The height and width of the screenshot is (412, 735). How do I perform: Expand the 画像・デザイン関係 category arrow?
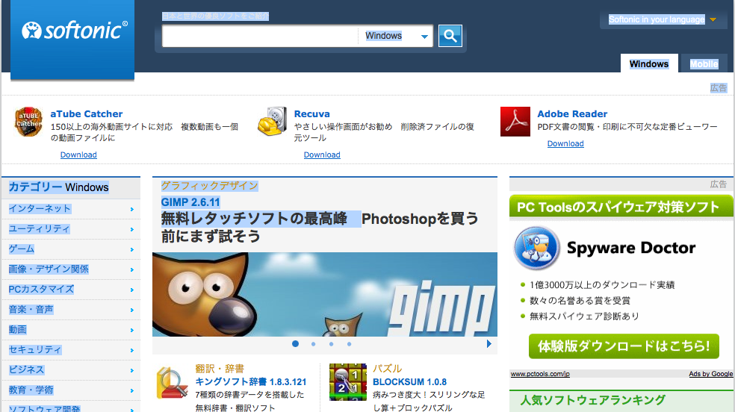tap(132, 269)
